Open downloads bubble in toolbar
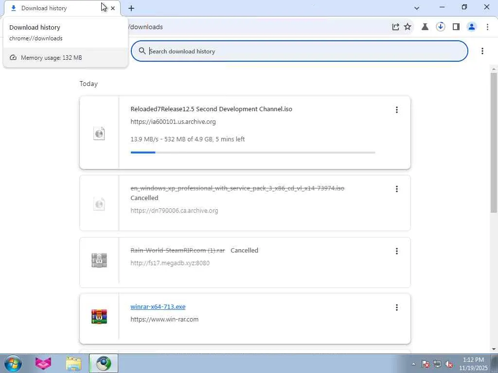The image size is (498, 373). [x=440, y=27]
